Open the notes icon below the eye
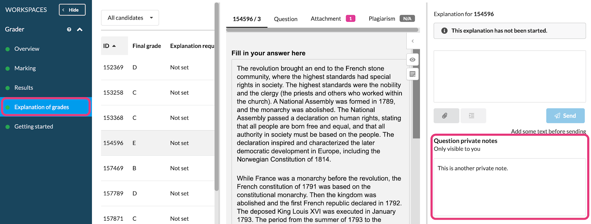 [413, 74]
